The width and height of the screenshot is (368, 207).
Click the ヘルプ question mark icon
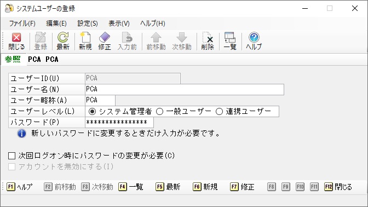[254, 38]
